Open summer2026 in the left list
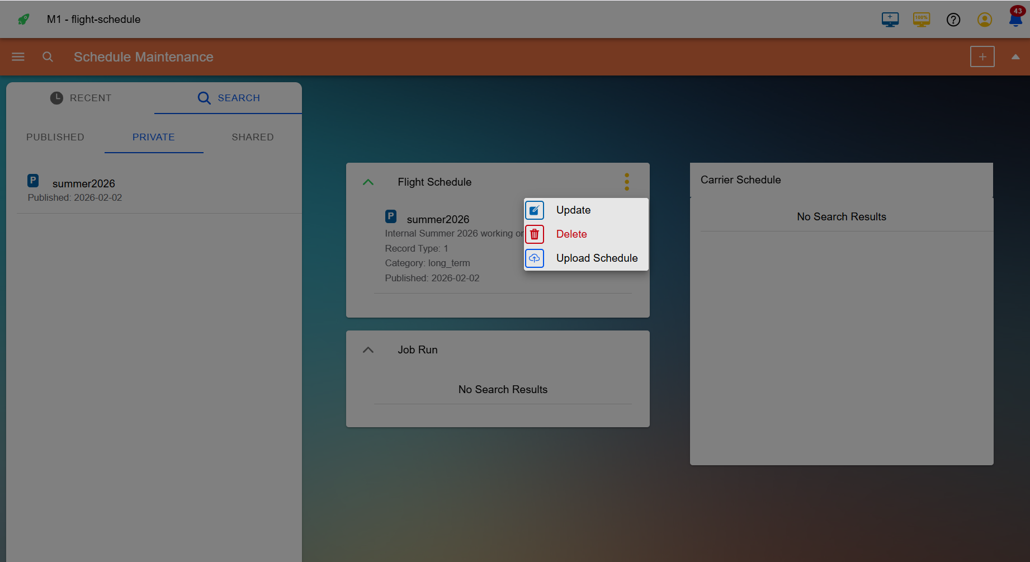1030x562 pixels. [x=84, y=183]
